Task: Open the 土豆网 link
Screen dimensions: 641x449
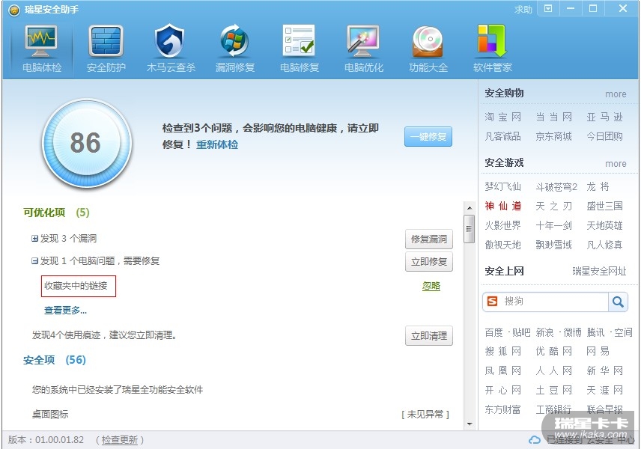Action: [553, 390]
